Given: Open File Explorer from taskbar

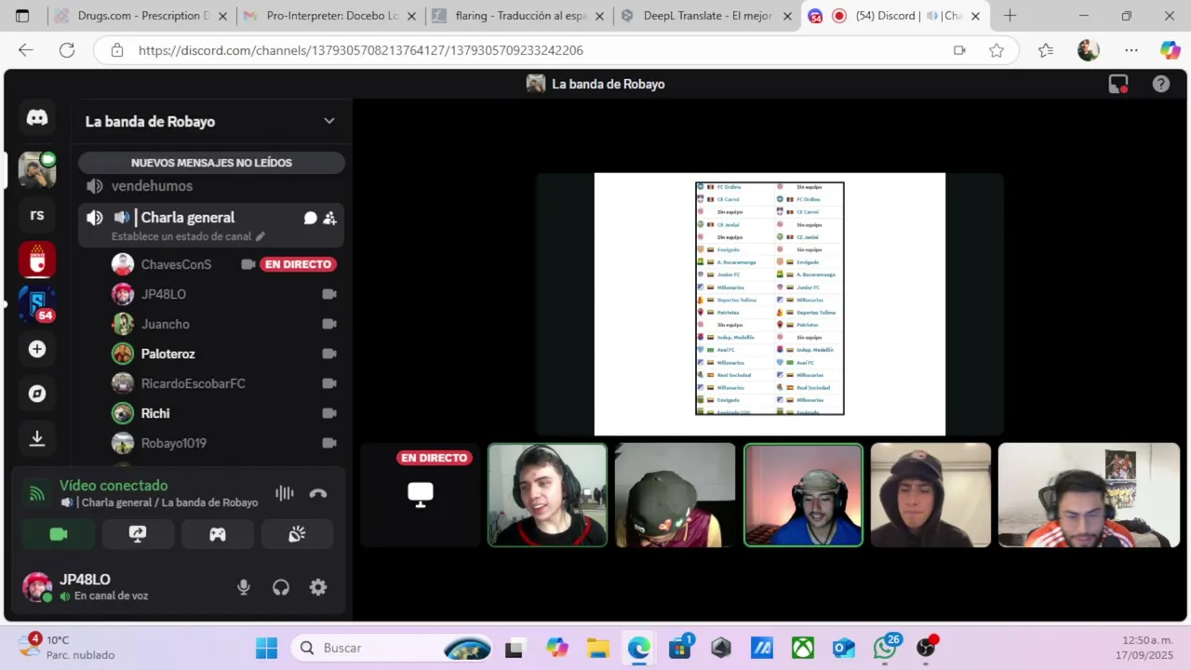Looking at the screenshot, I should (x=597, y=648).
